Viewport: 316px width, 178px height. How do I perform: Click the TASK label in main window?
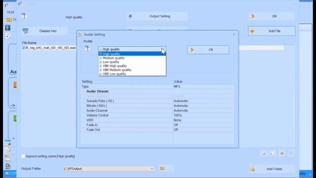point(10,12)
